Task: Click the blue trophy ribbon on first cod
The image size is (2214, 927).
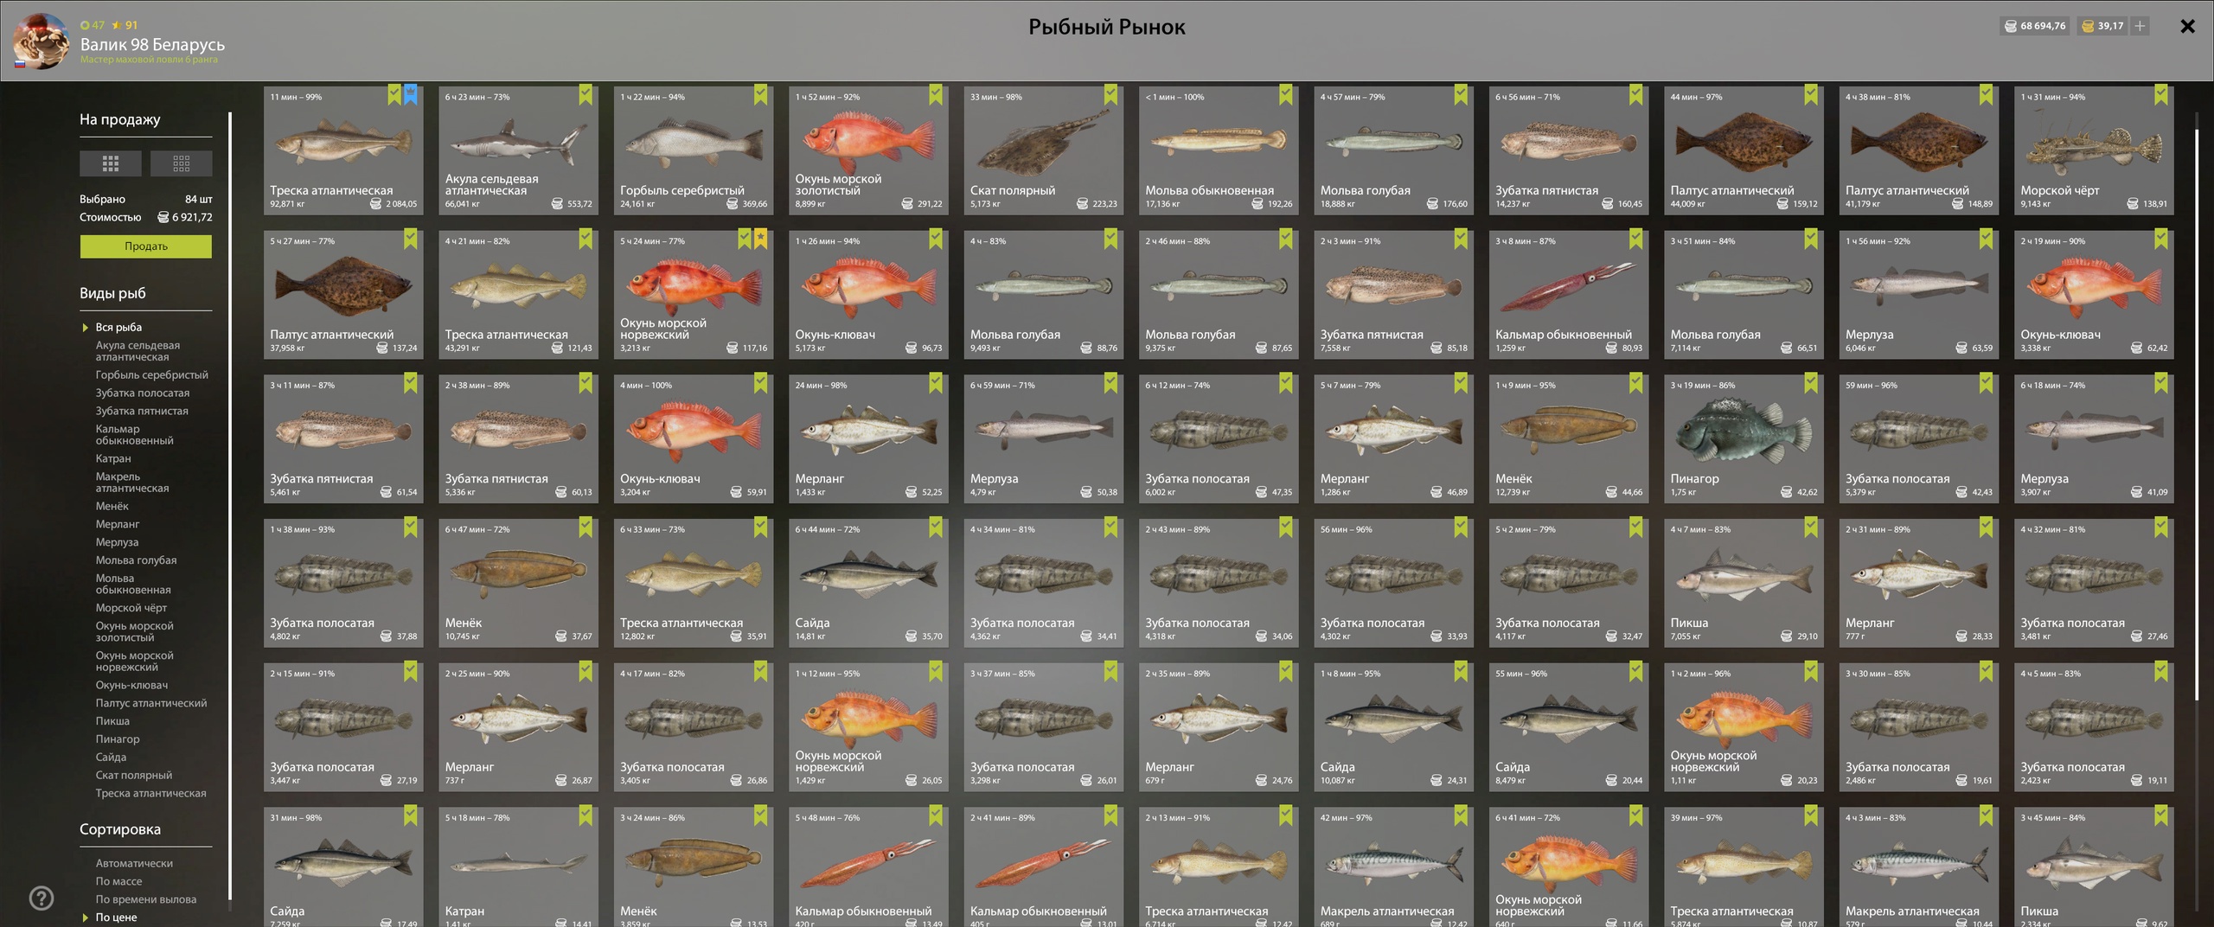Action: click(411, 94)
